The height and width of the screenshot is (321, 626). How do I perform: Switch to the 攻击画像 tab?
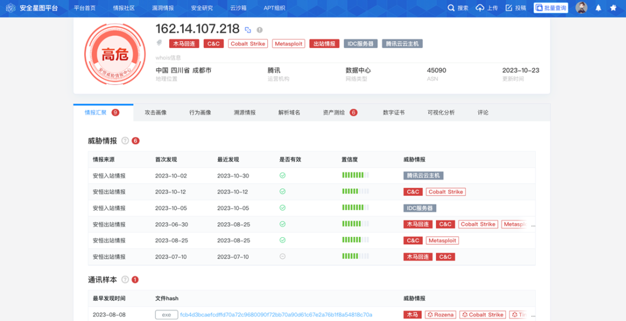[x=155, y=112]
